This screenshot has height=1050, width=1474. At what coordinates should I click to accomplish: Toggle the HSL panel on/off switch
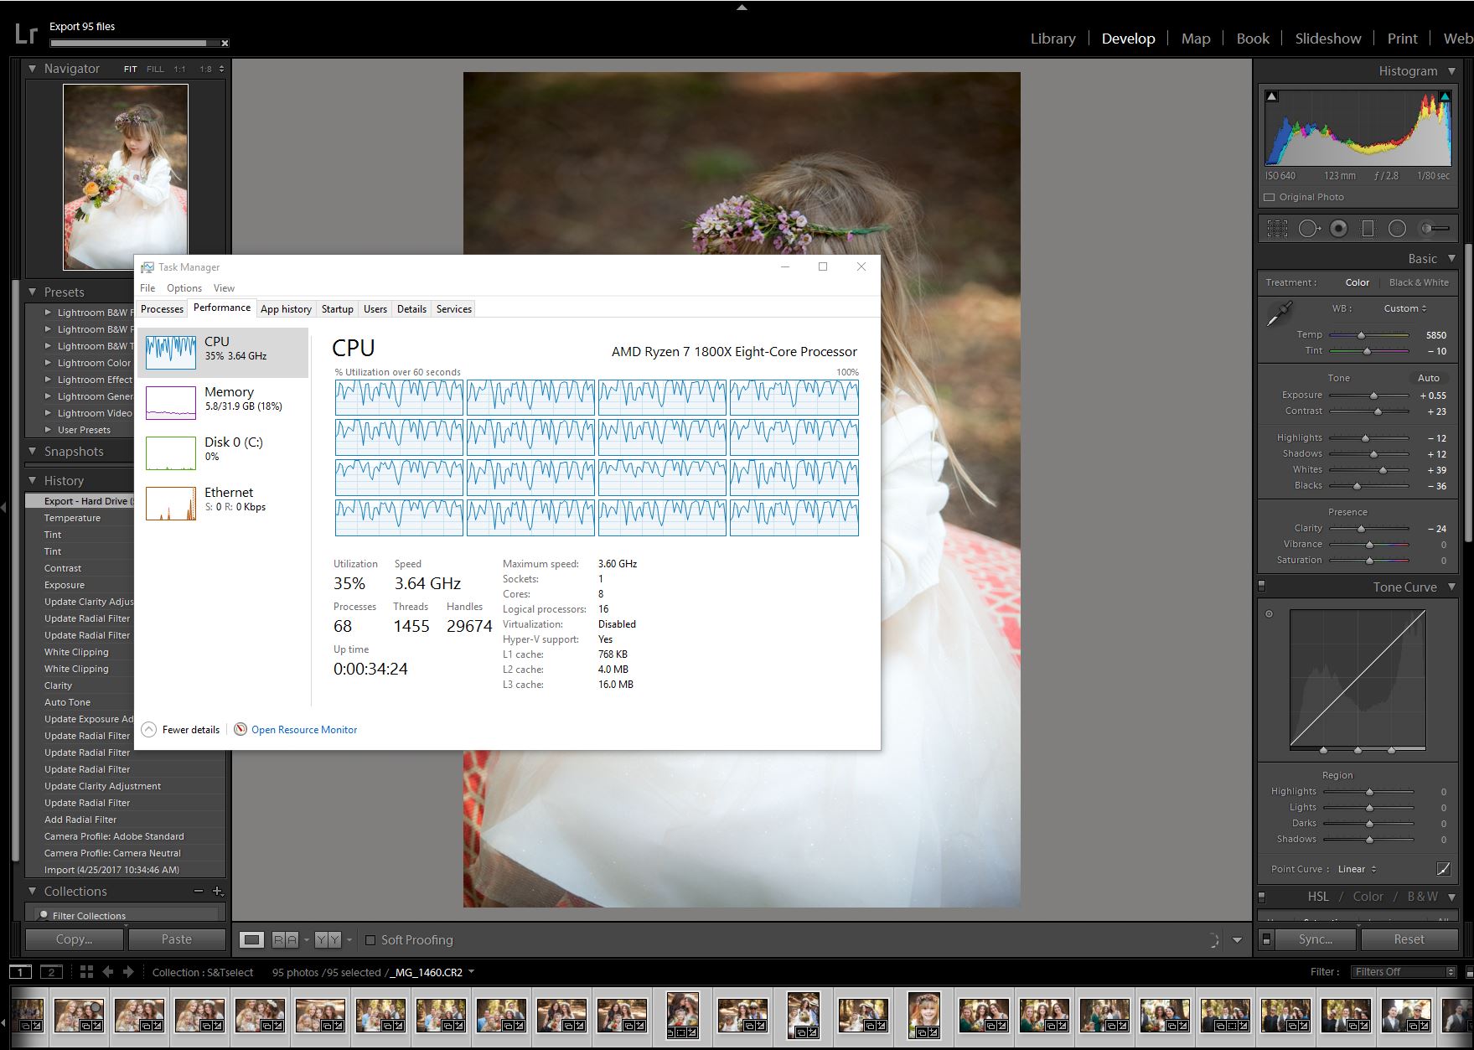click(x=1262, y=897)
